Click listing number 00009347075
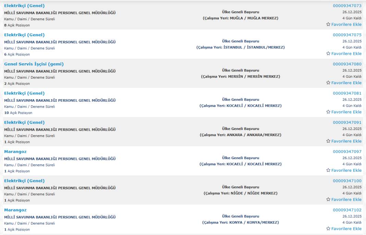Image resolution: width=366 pixels, height=235 pixels. (347, 35)
